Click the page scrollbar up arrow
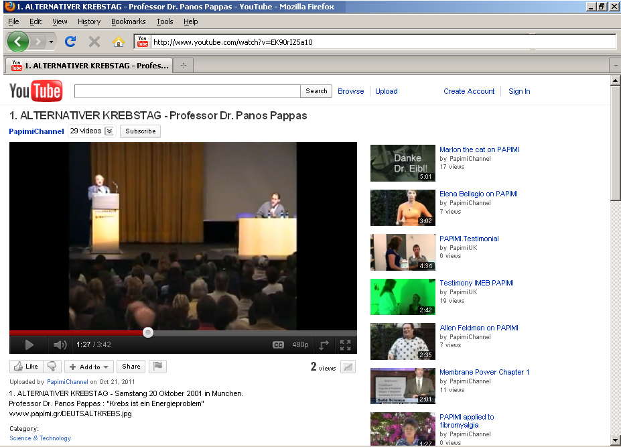 tap(615, 80)
